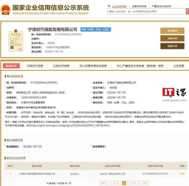189x186 pixels.
Task: Switch to the 行政许可信息 tab
Action: click(35, 66)
